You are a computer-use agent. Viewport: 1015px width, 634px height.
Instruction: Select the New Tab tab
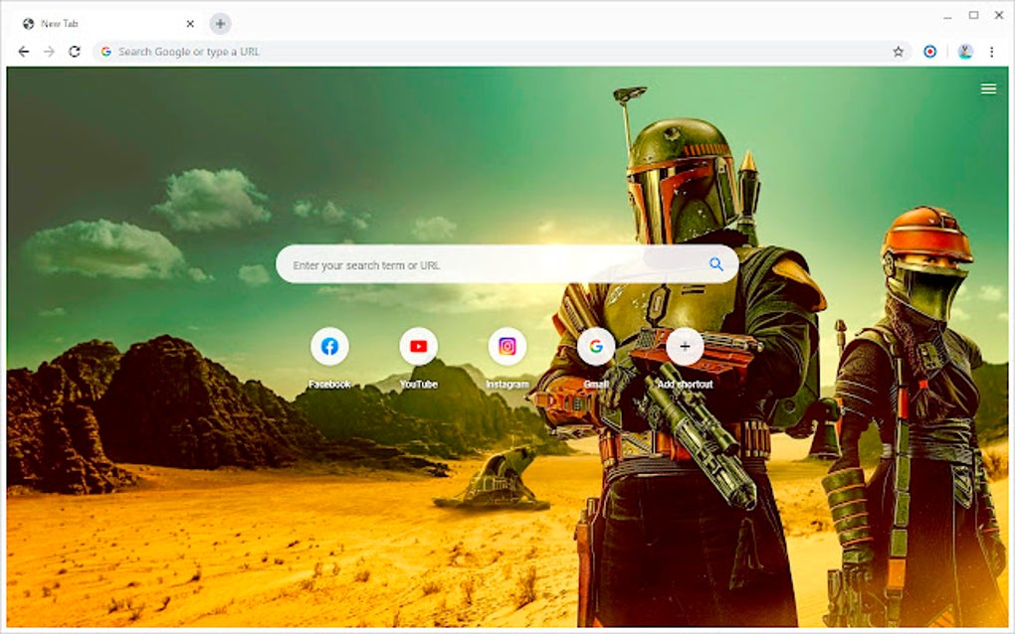tap(107, 24)
